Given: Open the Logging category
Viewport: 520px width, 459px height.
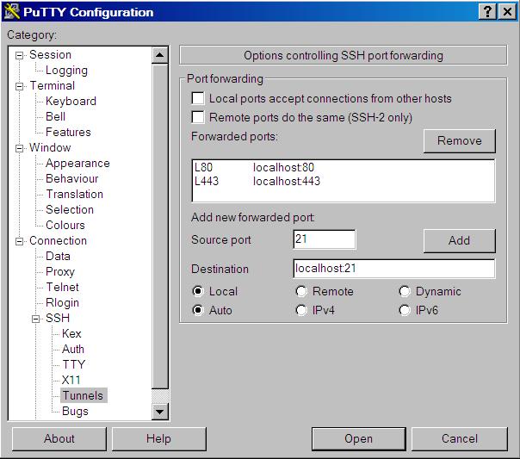Looking at the screenshot, I should point(66,71).
